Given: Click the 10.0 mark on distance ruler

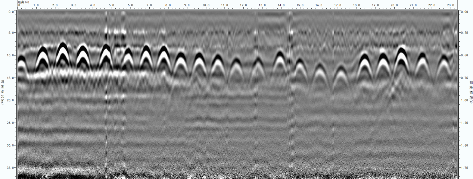Looking at the screenshot, I should 205,6.
